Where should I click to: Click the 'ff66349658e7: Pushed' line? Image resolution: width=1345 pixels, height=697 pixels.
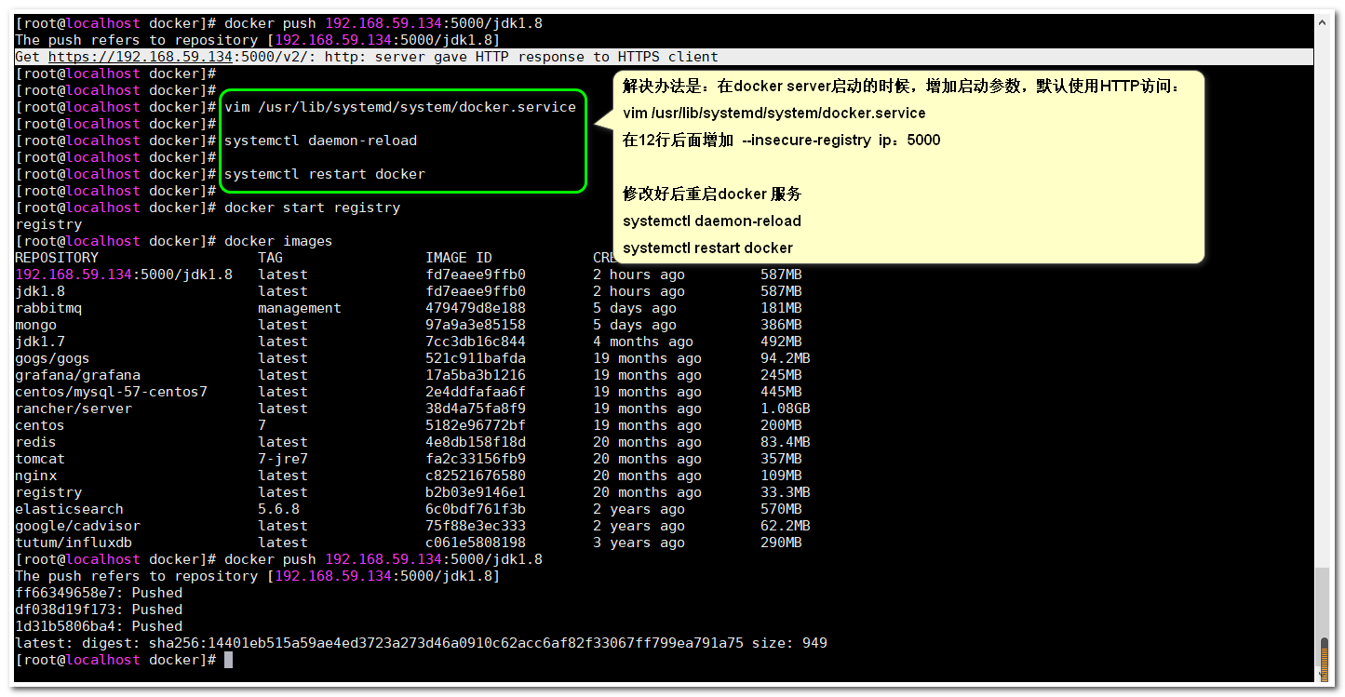[99, 593]
